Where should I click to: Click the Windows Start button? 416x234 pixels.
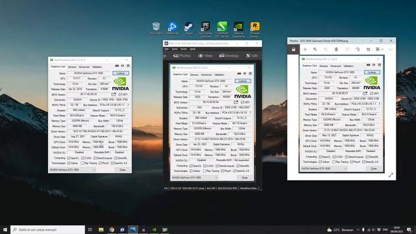click(5, 229)
